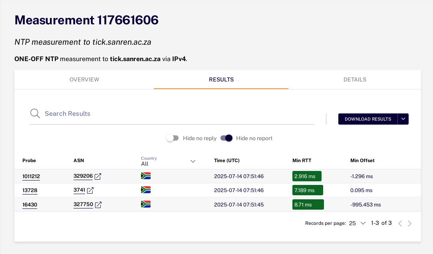Open the Download Results options arrow
This screenshot has width=433, height=254.
(x=403, y=119)
